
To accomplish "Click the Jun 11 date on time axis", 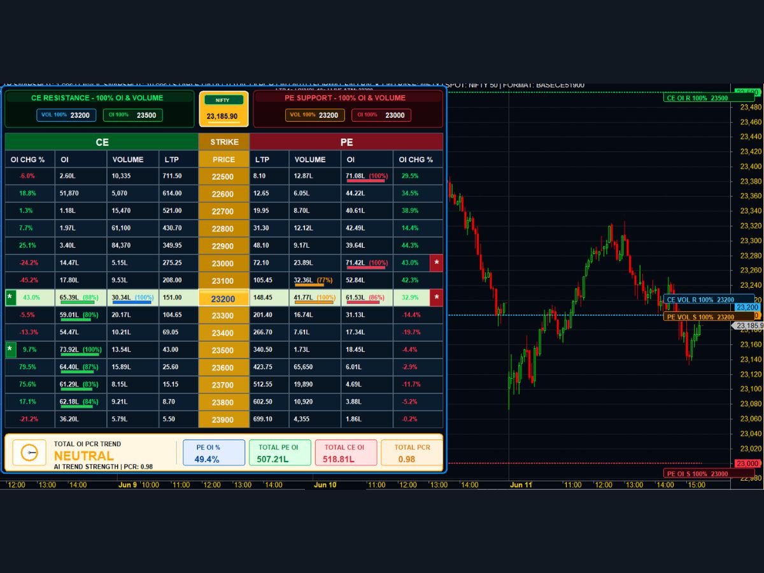I will (521, 485).
